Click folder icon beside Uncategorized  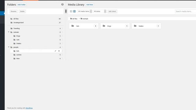coord(12,23)
